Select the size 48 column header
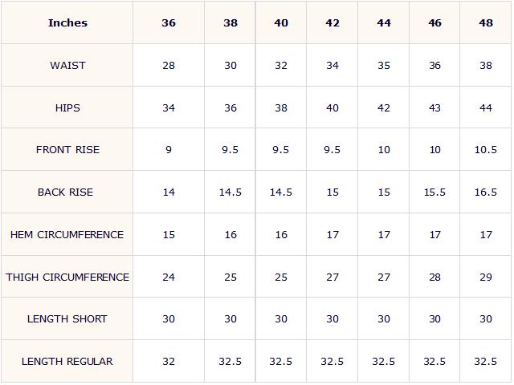 coord(485,22)
